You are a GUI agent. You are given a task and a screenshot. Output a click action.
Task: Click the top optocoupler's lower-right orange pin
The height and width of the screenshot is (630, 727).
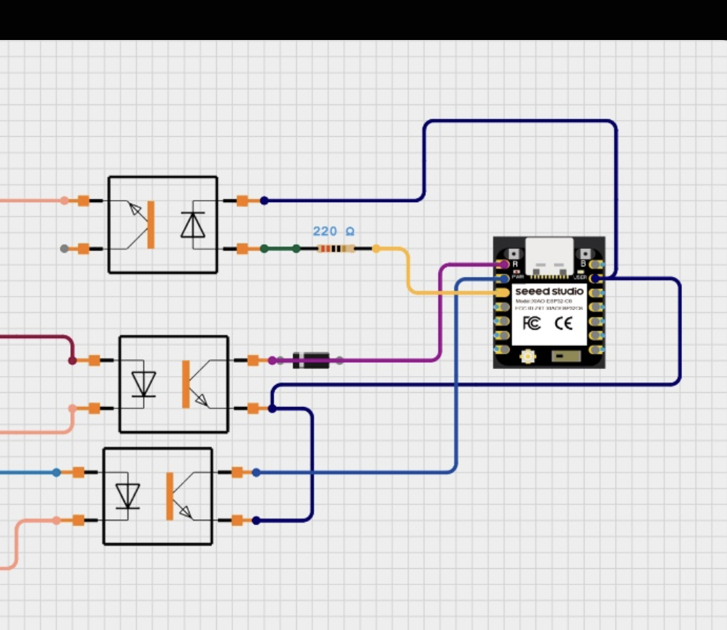tap(242, 249)
